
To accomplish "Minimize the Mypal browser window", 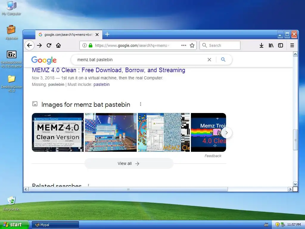I will point(280,35).
